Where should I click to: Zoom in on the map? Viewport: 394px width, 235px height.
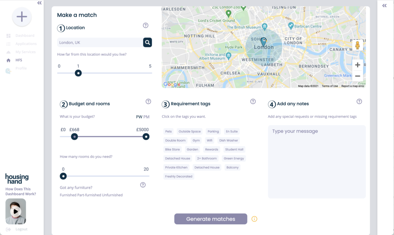tap(357, 65)
